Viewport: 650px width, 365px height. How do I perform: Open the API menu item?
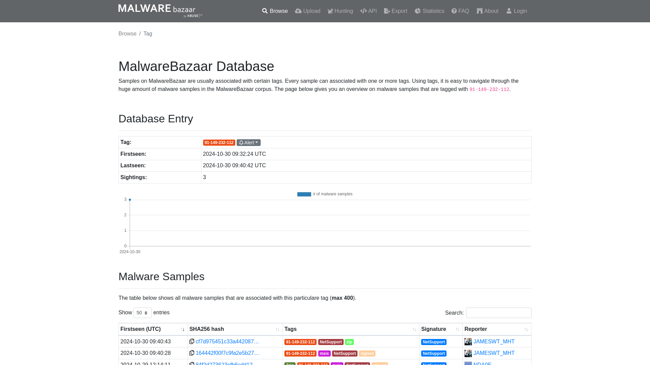click(x=369, y=11)
